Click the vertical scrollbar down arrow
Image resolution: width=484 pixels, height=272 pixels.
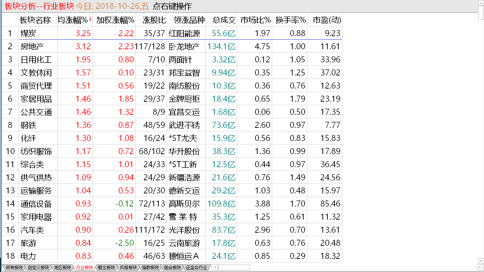click(480, 261)
